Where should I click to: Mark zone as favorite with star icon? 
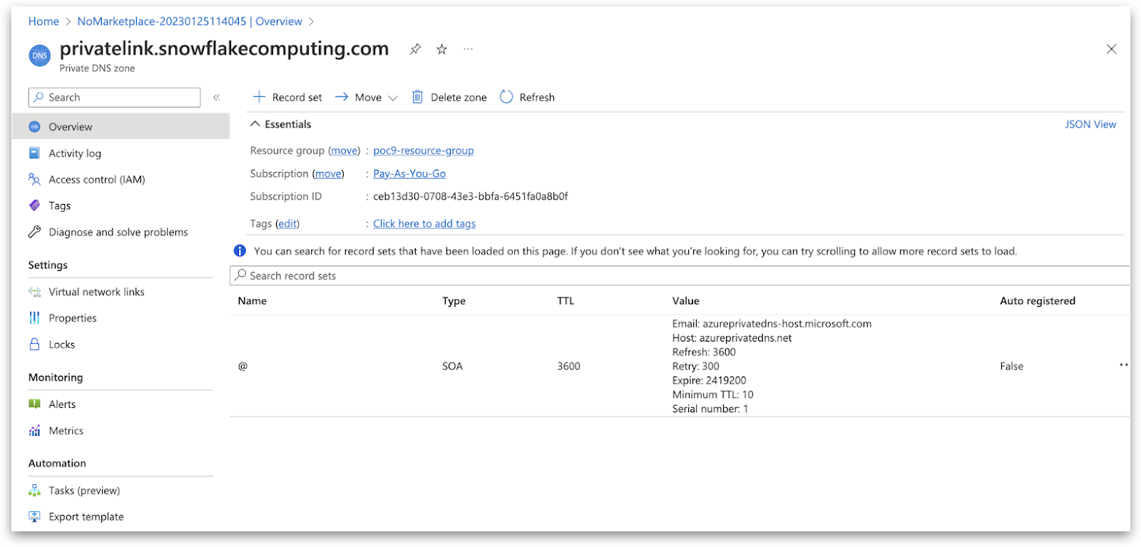point(442,49)
